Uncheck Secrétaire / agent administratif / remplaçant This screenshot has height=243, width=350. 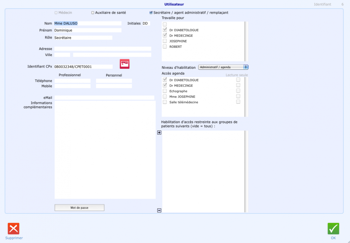pos(151,13)
